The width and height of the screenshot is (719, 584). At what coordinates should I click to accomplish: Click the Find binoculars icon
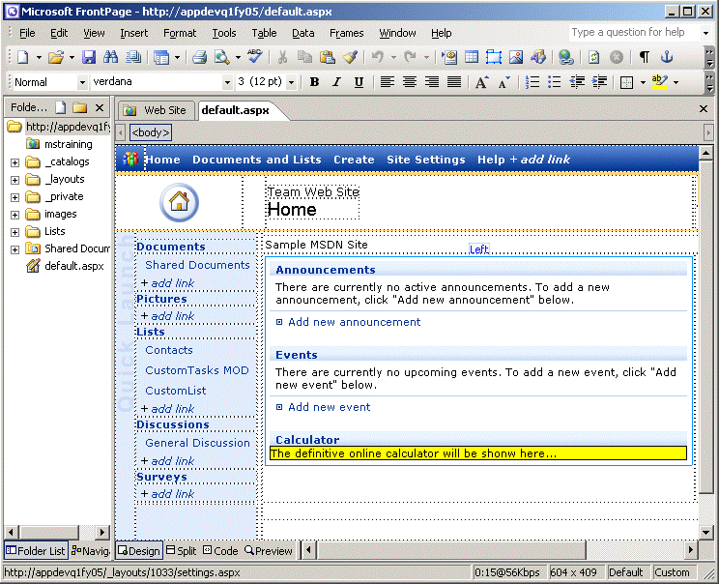point(110,57)
